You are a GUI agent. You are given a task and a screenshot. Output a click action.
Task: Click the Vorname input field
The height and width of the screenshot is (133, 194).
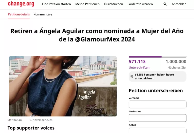[158, 104]
